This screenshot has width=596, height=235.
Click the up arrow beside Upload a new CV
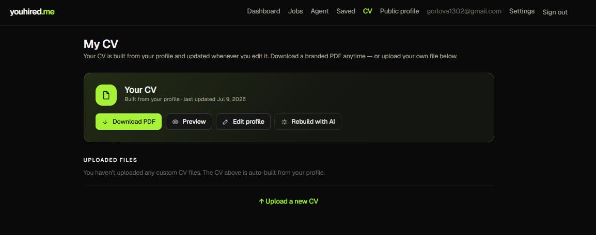point(261,202)
